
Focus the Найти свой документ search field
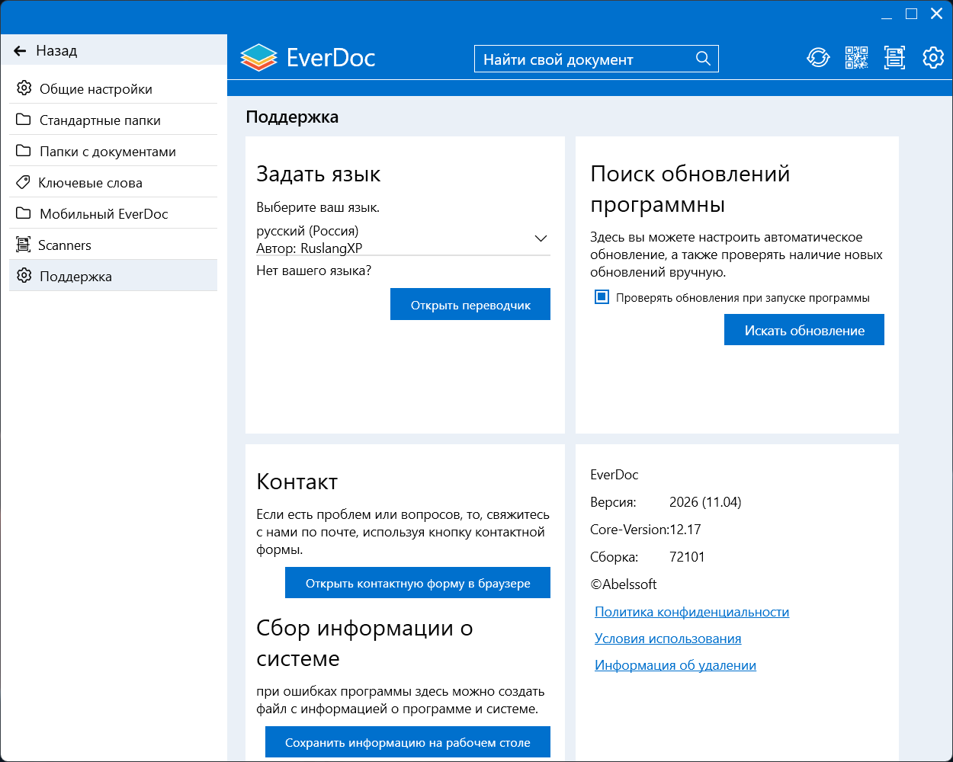(587, 59)
